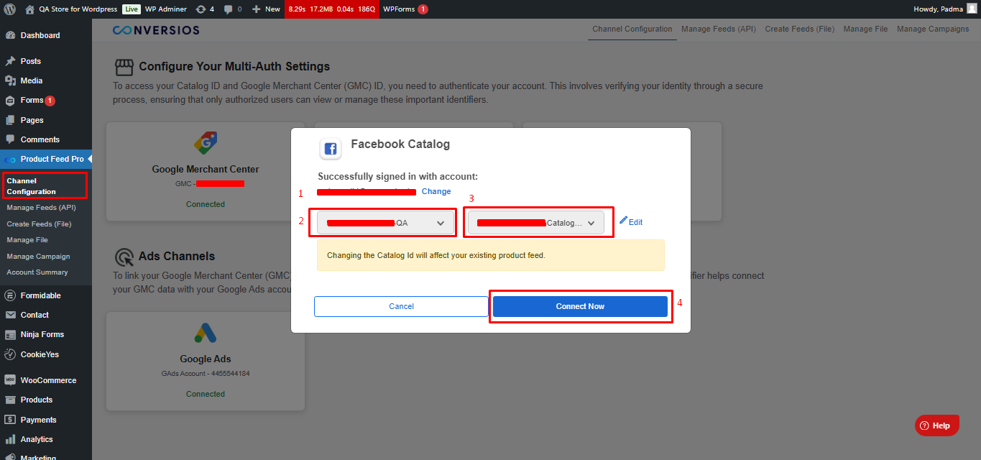Open Manage Campaign in sidebar submenu
This screenshot has width=981, height=460.
tap(38, 257)
